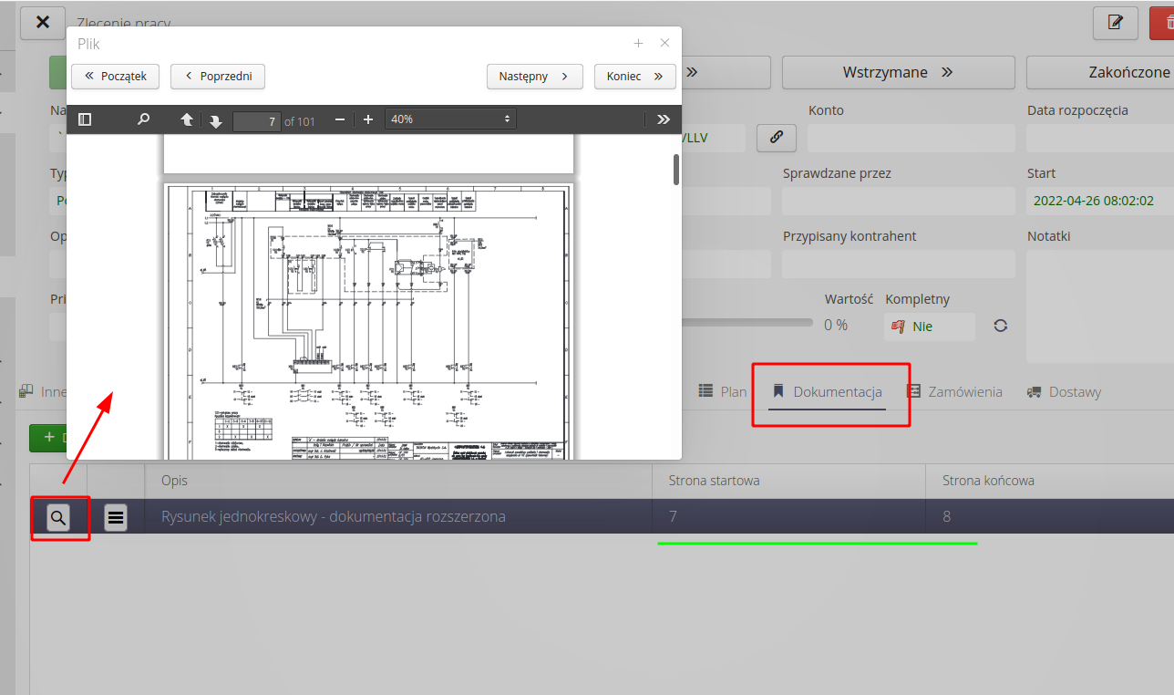Click the Początek button
This screenshot has width=1174, height=695.
pyautogui.click(x=115, y=77)
